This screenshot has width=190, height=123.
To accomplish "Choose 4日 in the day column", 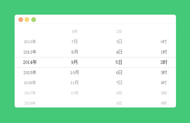I will [x=119, y=52].
